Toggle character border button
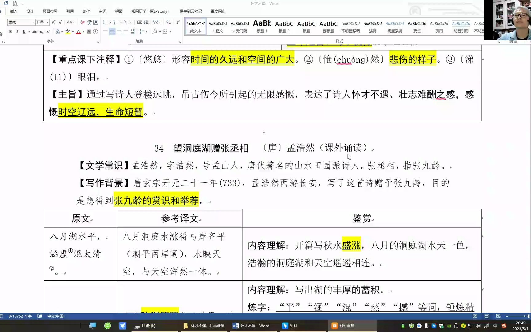The image size is (531, 332). [x=96, y=22]
